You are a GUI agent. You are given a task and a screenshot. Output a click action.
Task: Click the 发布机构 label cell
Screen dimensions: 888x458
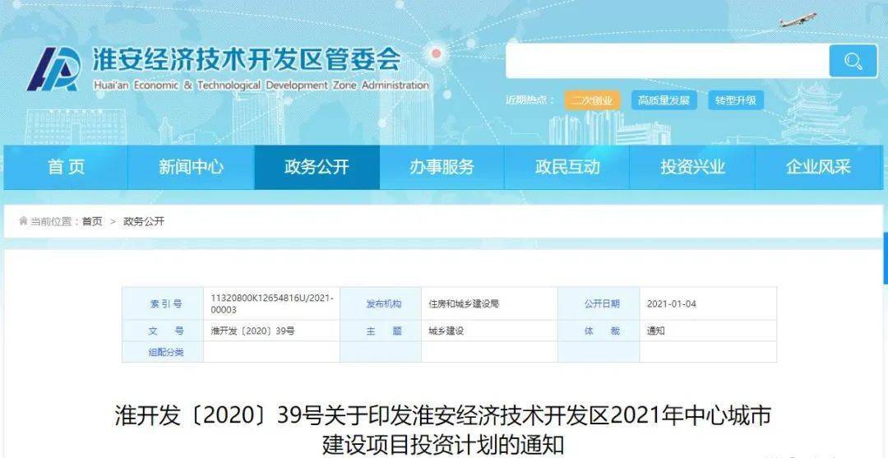[381, 304]
